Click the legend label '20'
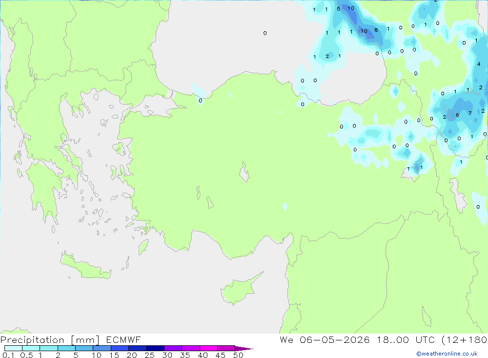The height and width of the screenshot is (358, 488). click(132, 355)
